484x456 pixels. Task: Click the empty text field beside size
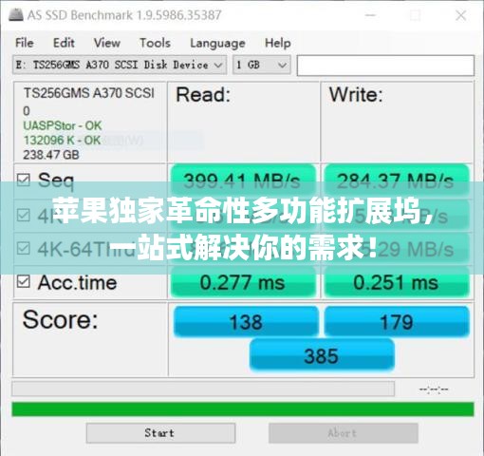tap(385, 66)
